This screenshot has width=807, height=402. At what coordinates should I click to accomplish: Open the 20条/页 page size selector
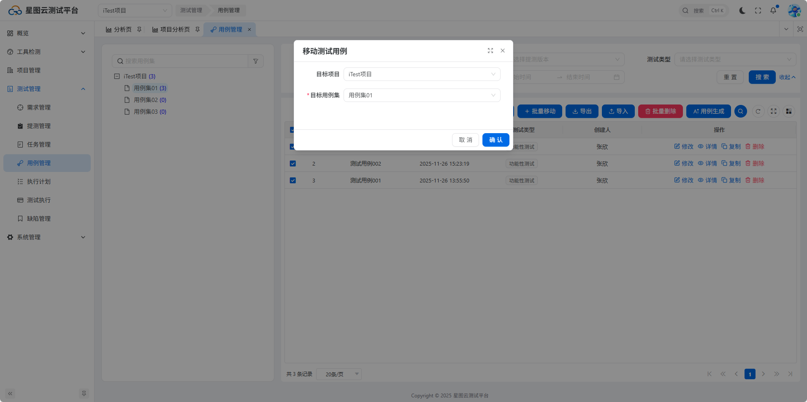[339, 374]
